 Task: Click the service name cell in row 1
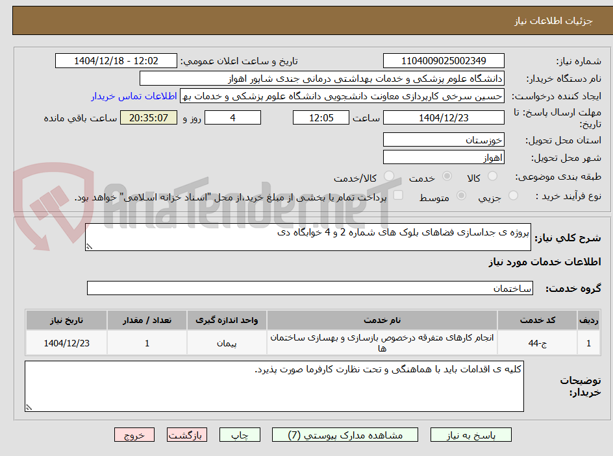click(382, 342)
